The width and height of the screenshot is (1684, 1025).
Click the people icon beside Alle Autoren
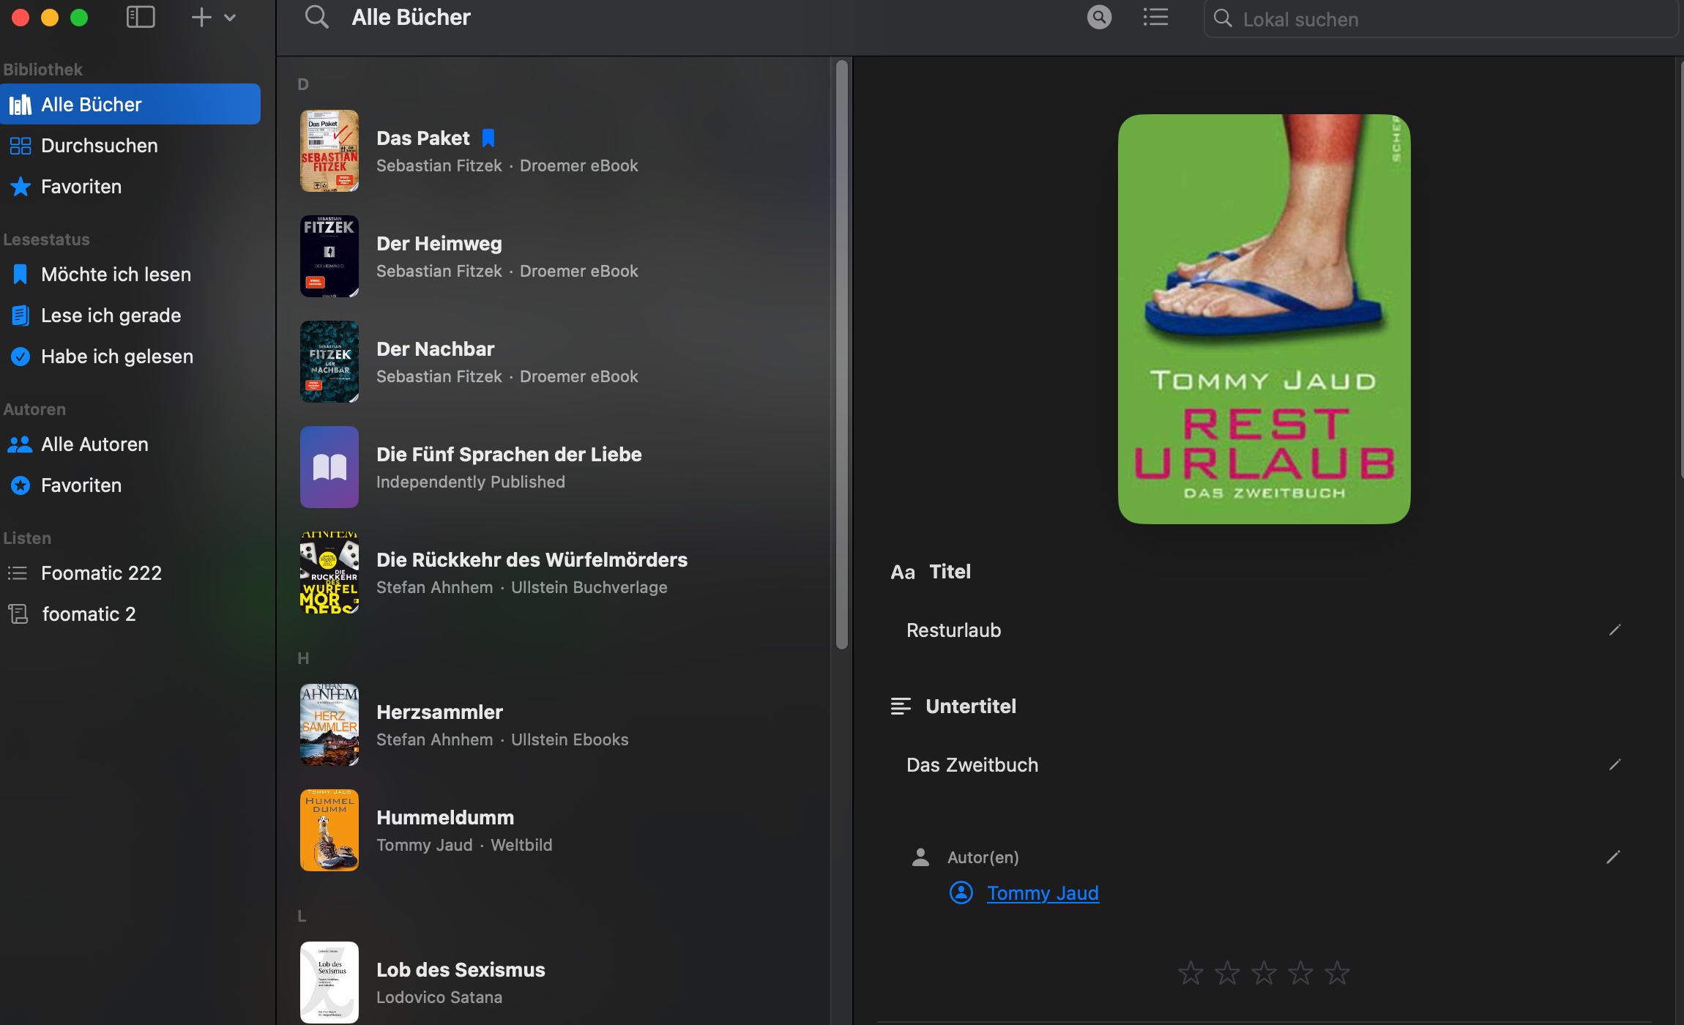(19, 444)
